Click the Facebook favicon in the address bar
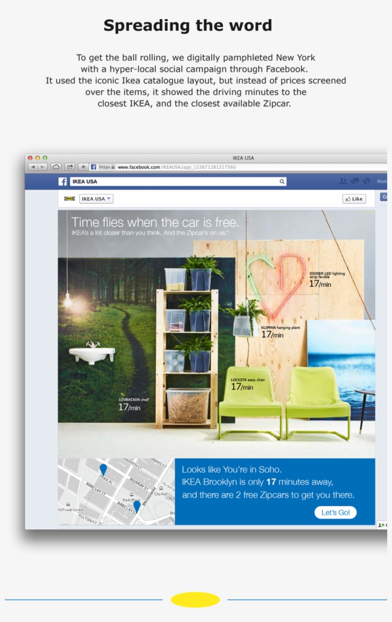The height and width of the screenshot is (622, 392). coord(94,167)
